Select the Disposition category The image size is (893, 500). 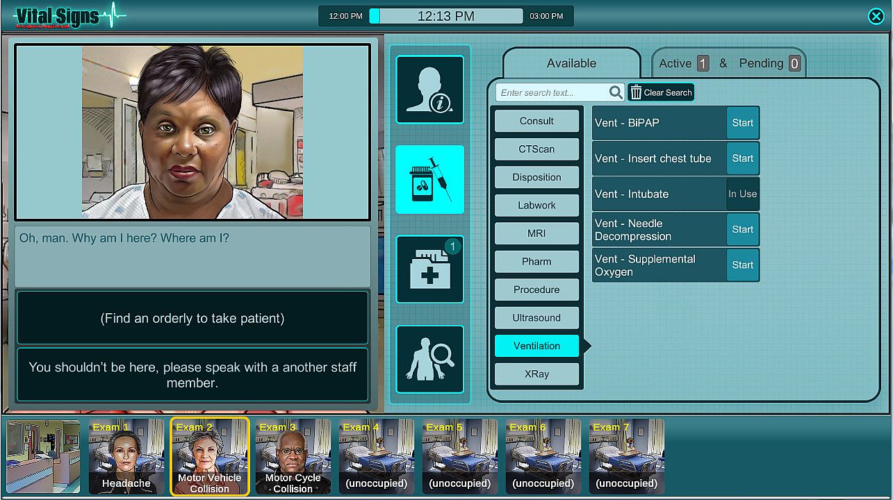click(x=536, y=177)
